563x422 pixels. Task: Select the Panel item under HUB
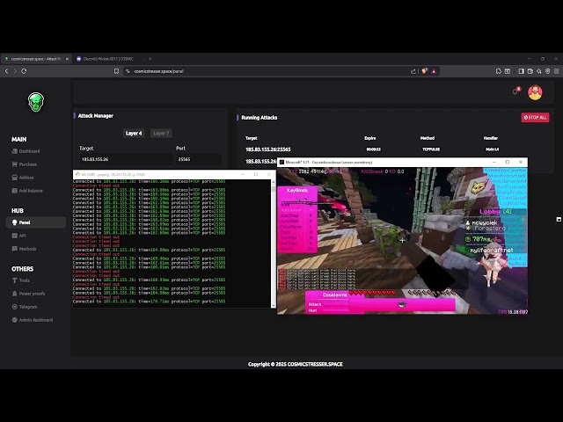[36, 222]
